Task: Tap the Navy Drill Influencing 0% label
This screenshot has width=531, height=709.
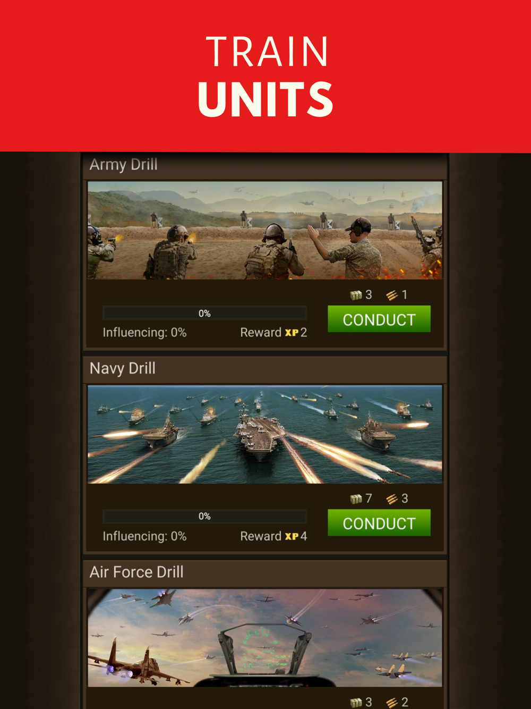Action: point(144,536)
